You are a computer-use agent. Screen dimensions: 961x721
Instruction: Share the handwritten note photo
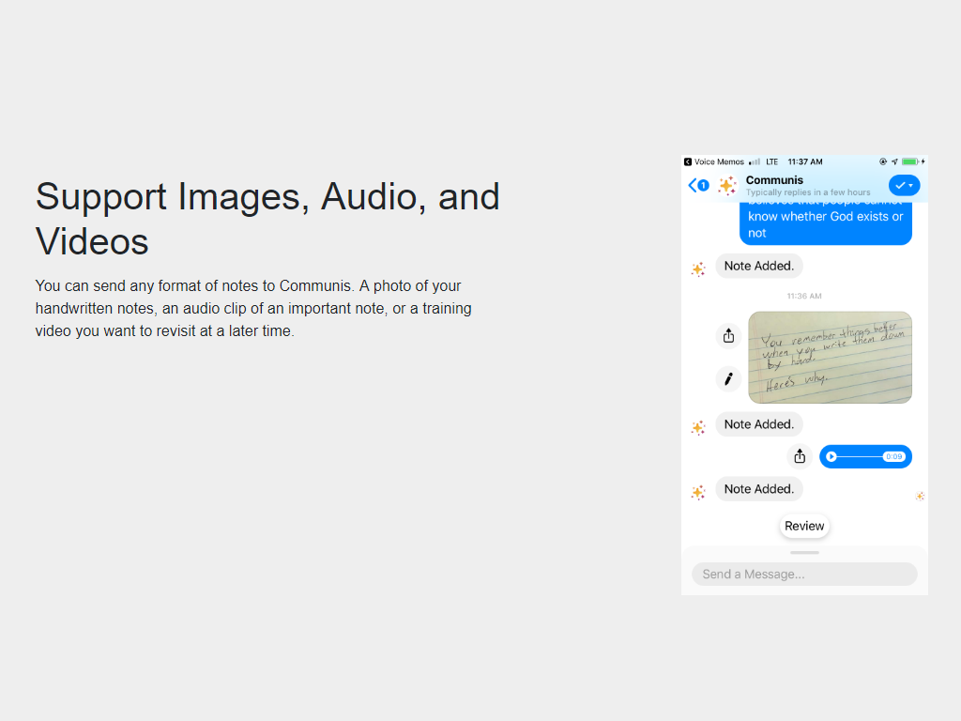pyautogui.click(x=728, y=335)
